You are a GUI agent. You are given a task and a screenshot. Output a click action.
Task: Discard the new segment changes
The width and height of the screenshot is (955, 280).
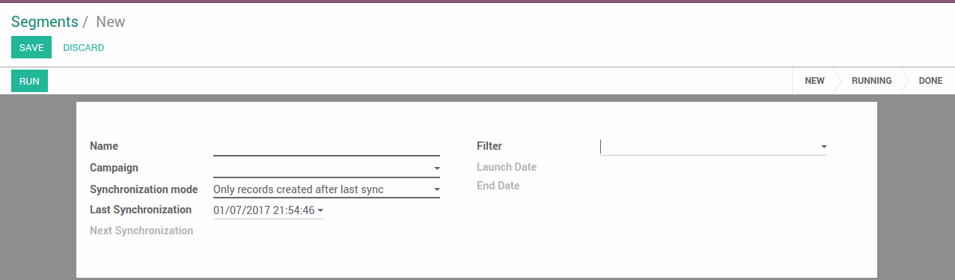click(83, 47)
